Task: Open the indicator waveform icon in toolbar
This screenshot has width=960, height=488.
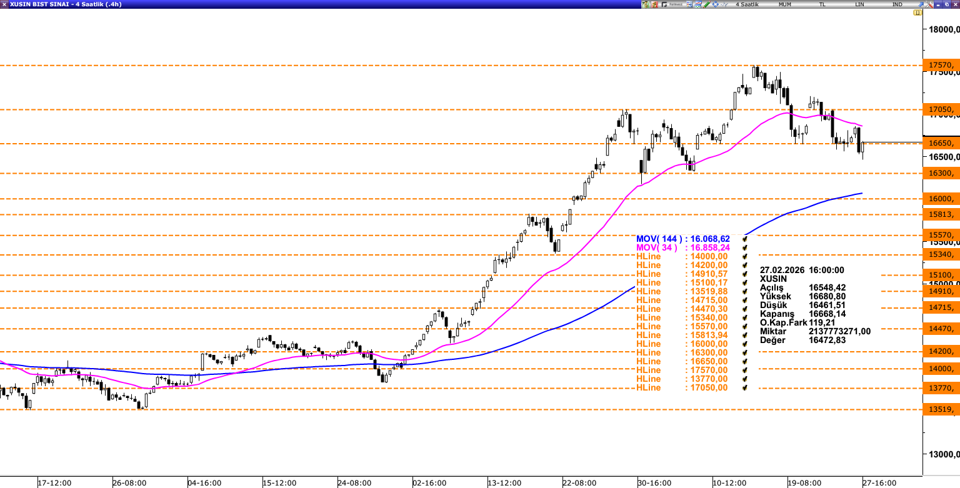Action: (x=724, y=4)
